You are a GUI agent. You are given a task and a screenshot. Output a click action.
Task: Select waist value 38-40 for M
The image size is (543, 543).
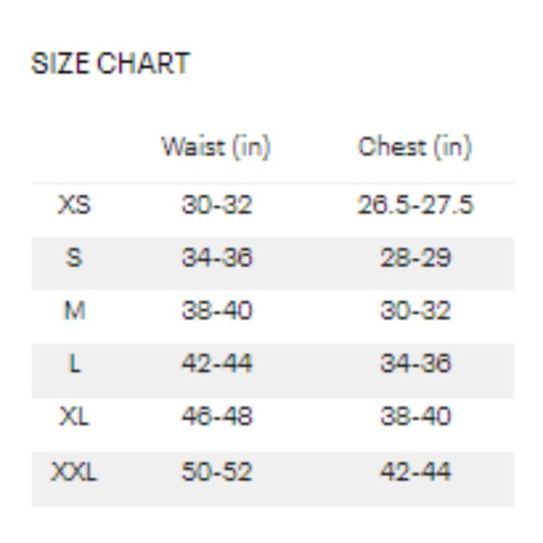(217, 310)
